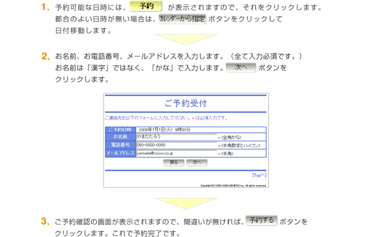The image size is (386, 237).
Task: Click the form screenshot thumbnail image
Action: [186, 140]
